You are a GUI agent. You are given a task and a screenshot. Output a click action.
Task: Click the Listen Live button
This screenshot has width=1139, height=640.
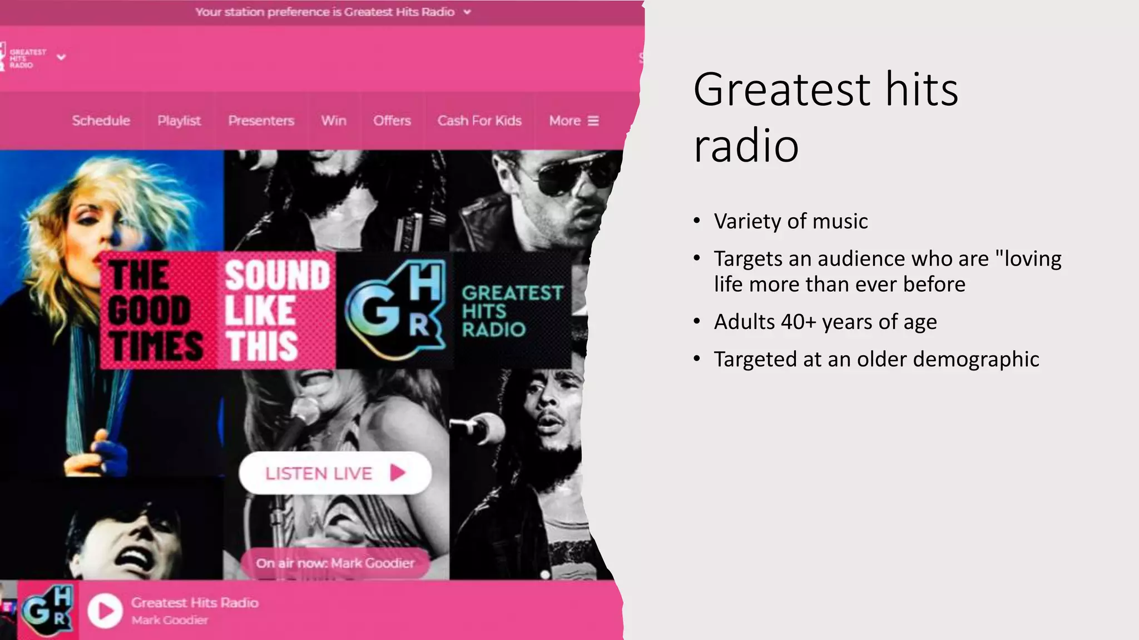point(335,473)
